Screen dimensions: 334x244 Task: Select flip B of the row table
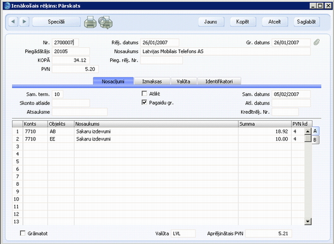[315, 140]
